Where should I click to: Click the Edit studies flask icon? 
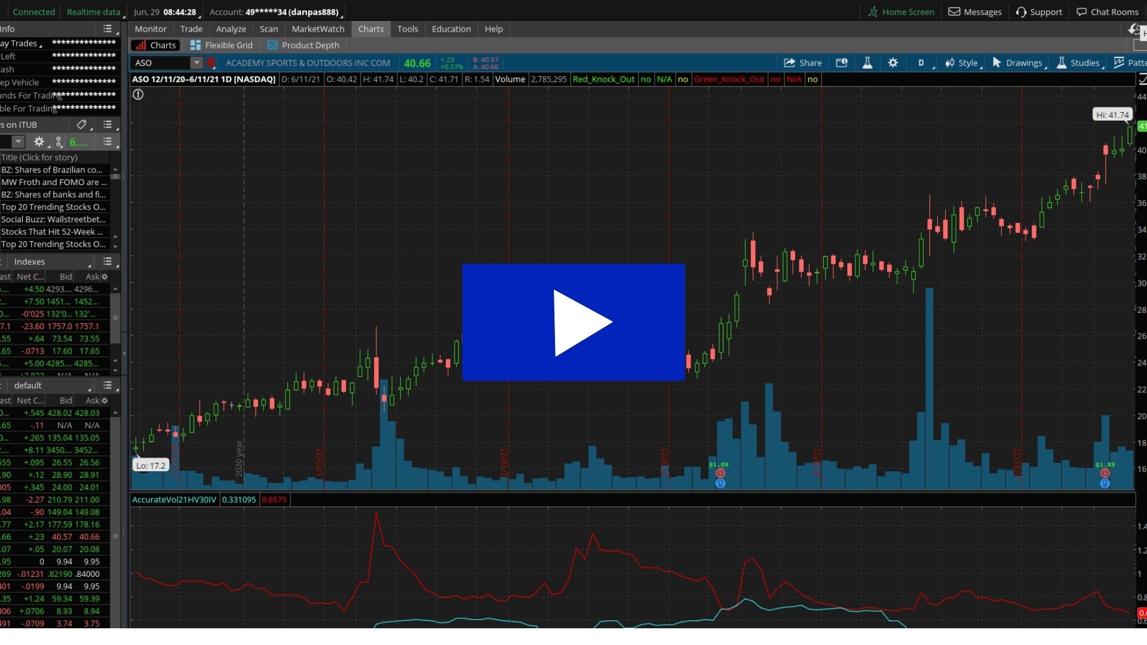pyautogui.click(x=867, y=63)
